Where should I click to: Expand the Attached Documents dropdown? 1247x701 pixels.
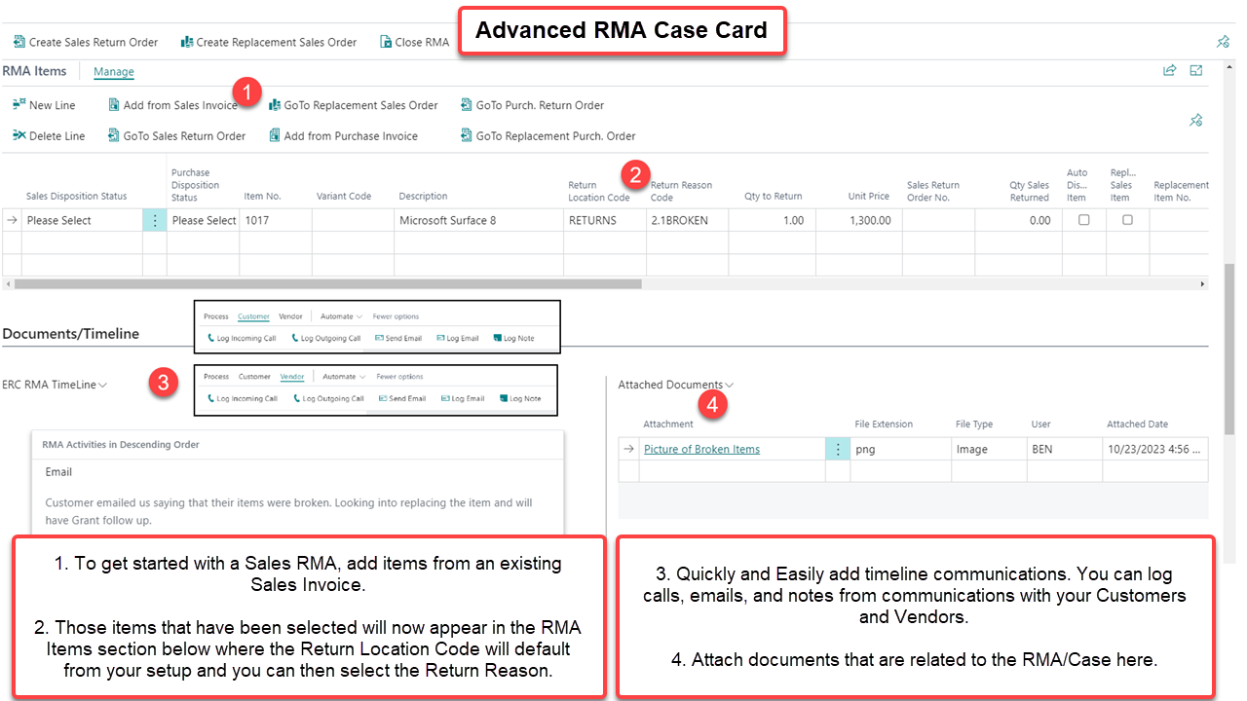tap(676, 385)
